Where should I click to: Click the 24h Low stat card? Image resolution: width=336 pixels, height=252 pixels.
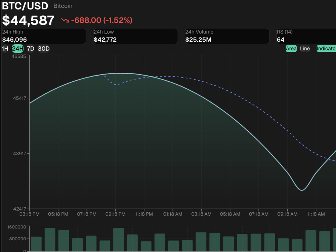click(x=135, y=36)
